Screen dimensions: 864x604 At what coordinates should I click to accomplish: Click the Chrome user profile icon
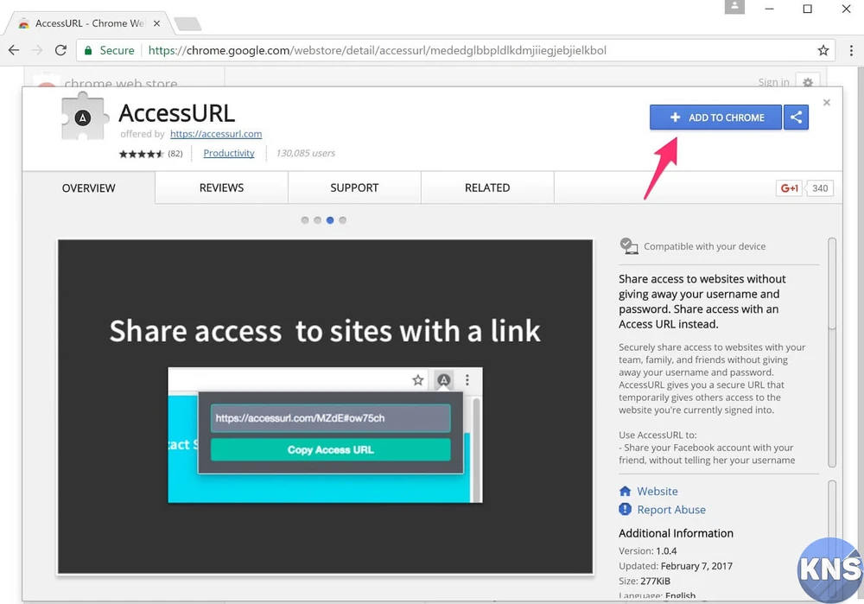click(x=734, y=8)
